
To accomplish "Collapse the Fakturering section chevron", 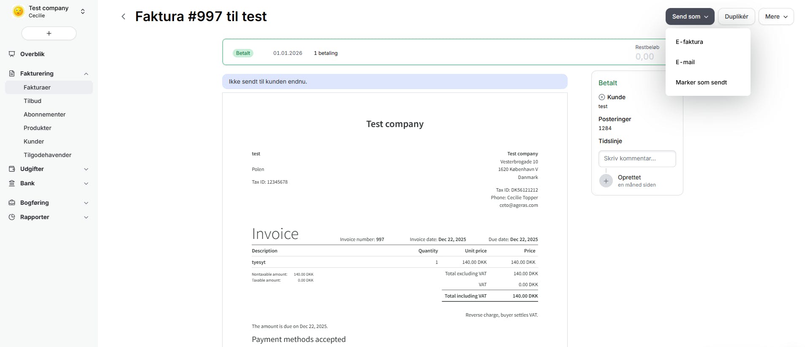I will pos(86,74).
